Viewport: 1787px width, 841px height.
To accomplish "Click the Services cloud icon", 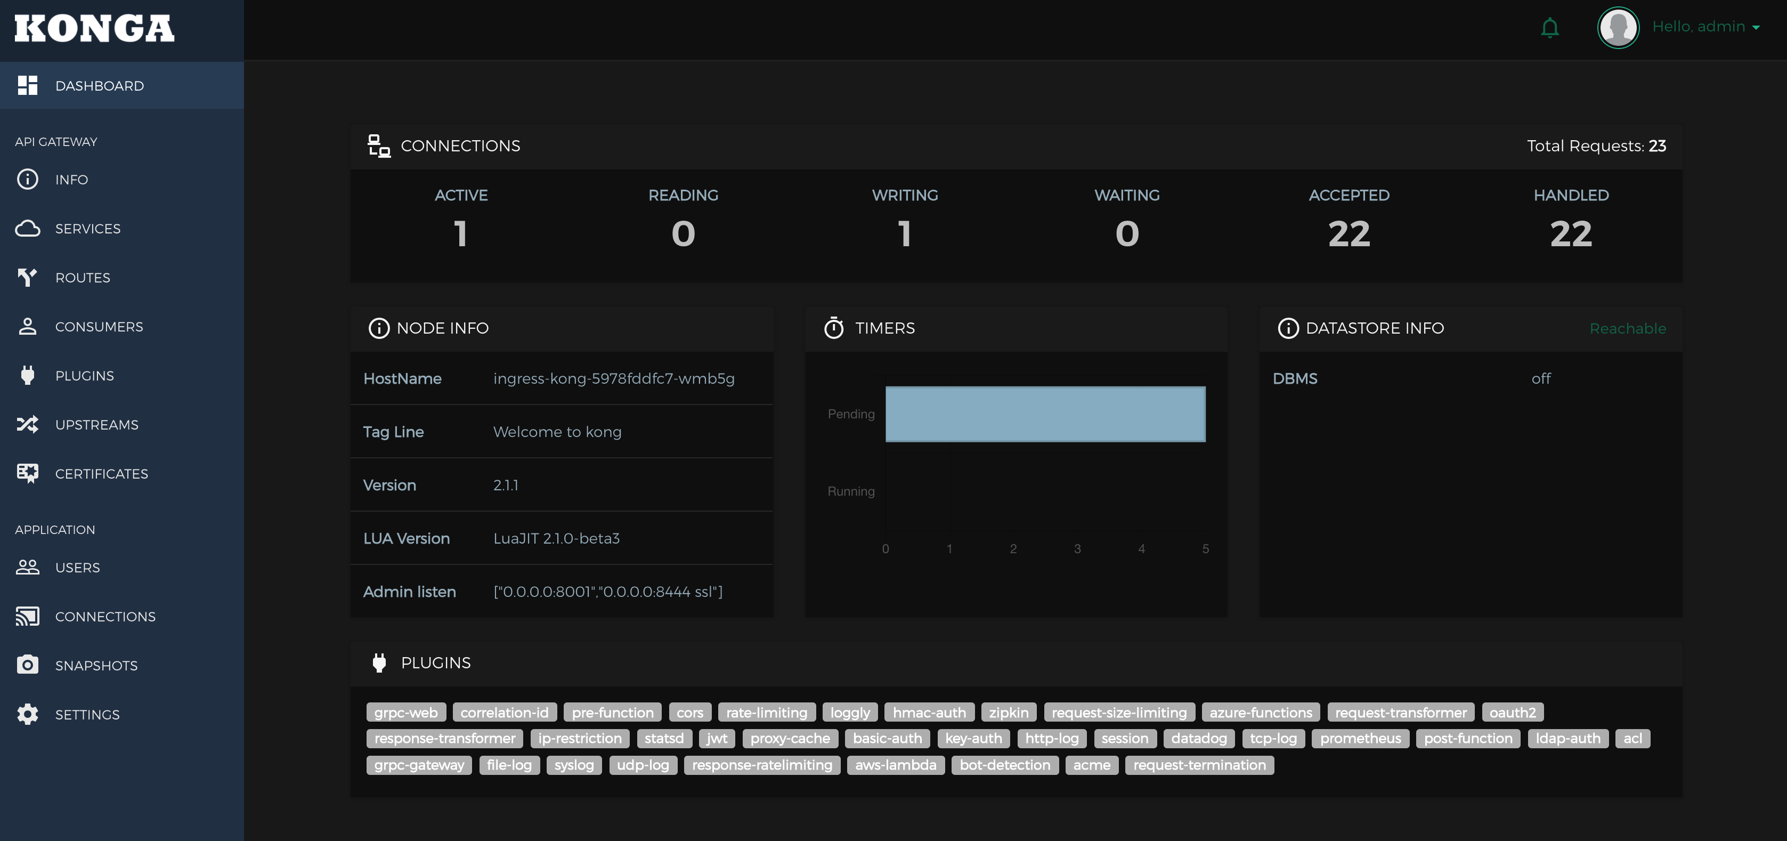I will pyautogui.click(x=27, y=228).
